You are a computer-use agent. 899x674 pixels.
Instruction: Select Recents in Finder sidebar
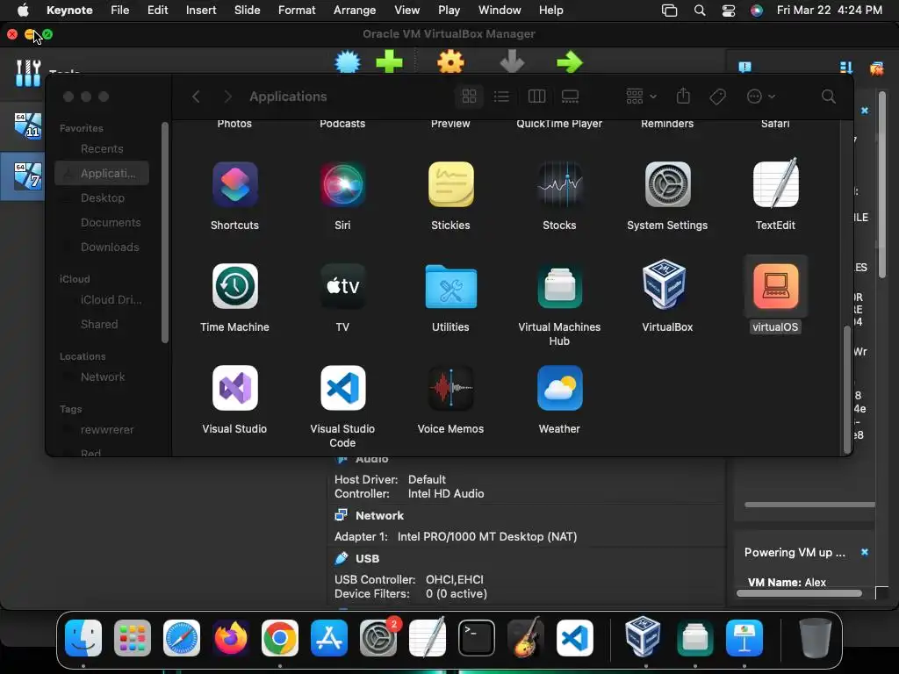click(102, 149)
